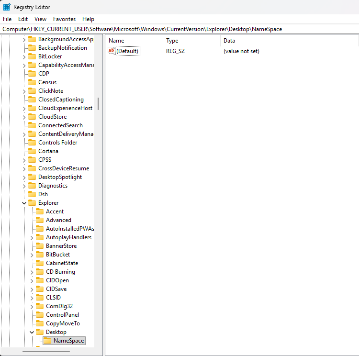Image resolution: width=359 pixels, height=356 pixels.
Task: Click the REG_SZ type cell
Action: (x=175, y=51)
